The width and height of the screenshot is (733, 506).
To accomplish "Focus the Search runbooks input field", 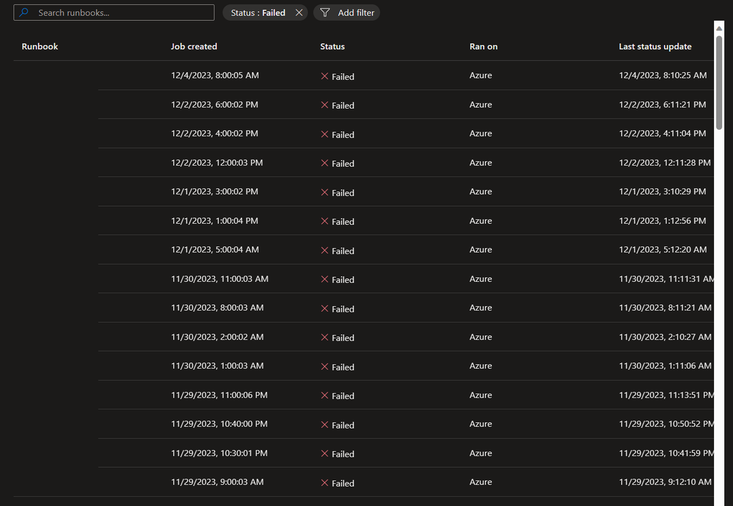I will [x=114, y=12].
